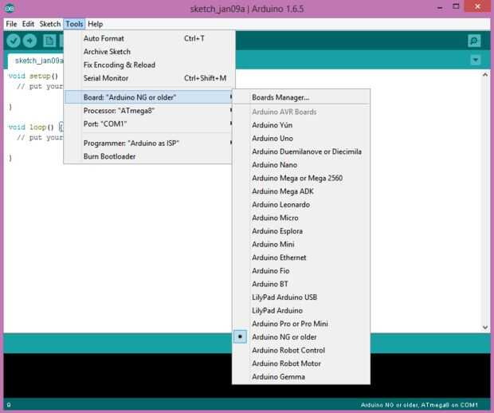494x413 pixels.
Task: Switch to the sketch_jan09a tab
Action: [36, 61]
